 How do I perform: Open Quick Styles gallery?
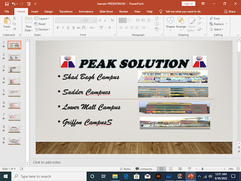[191, 24]
